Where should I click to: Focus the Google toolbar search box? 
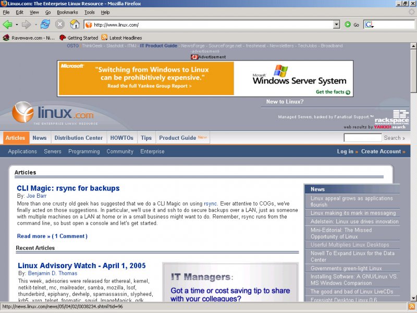(395, 25)
